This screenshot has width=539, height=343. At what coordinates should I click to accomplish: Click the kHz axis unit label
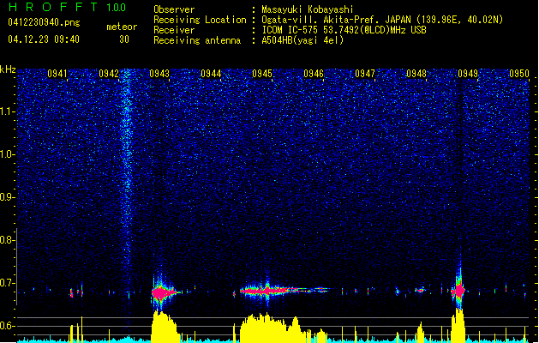tap(8, 69)
